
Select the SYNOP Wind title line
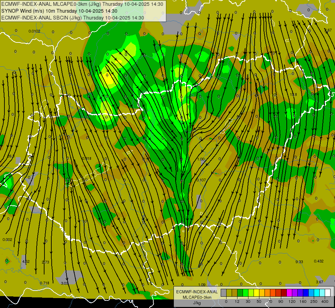[60, 11]
